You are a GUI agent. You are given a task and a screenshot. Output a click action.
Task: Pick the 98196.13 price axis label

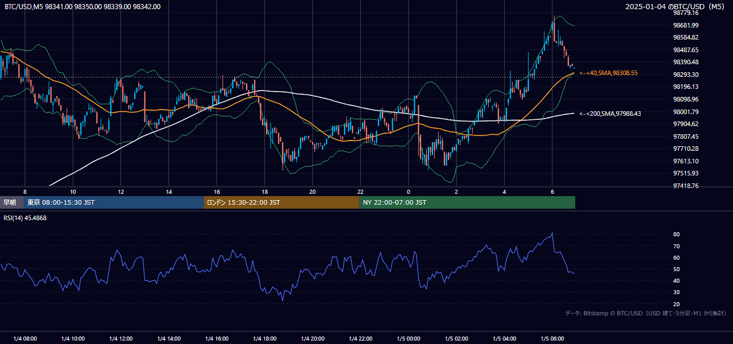click(x=686, y=87)
